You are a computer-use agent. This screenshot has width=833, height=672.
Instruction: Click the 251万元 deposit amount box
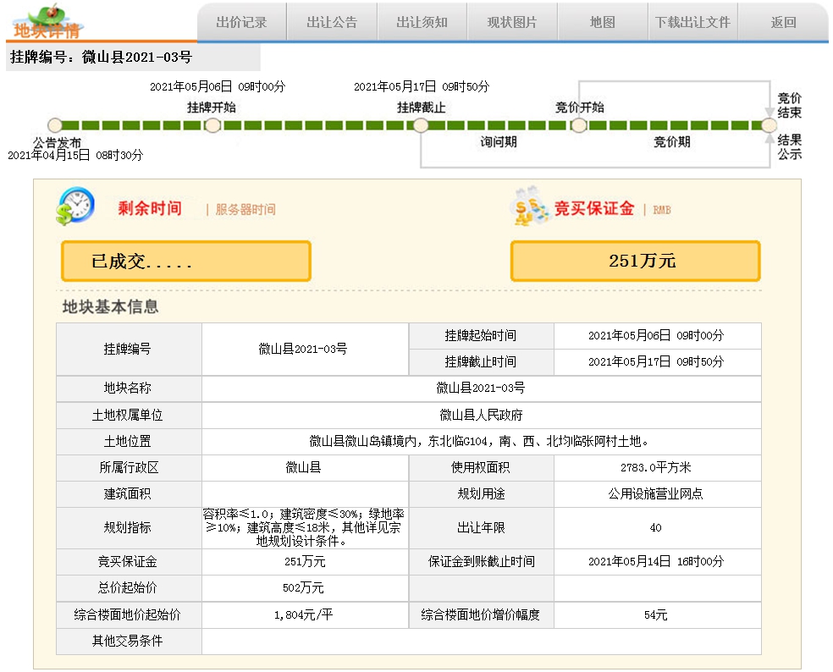click(636, 261)
